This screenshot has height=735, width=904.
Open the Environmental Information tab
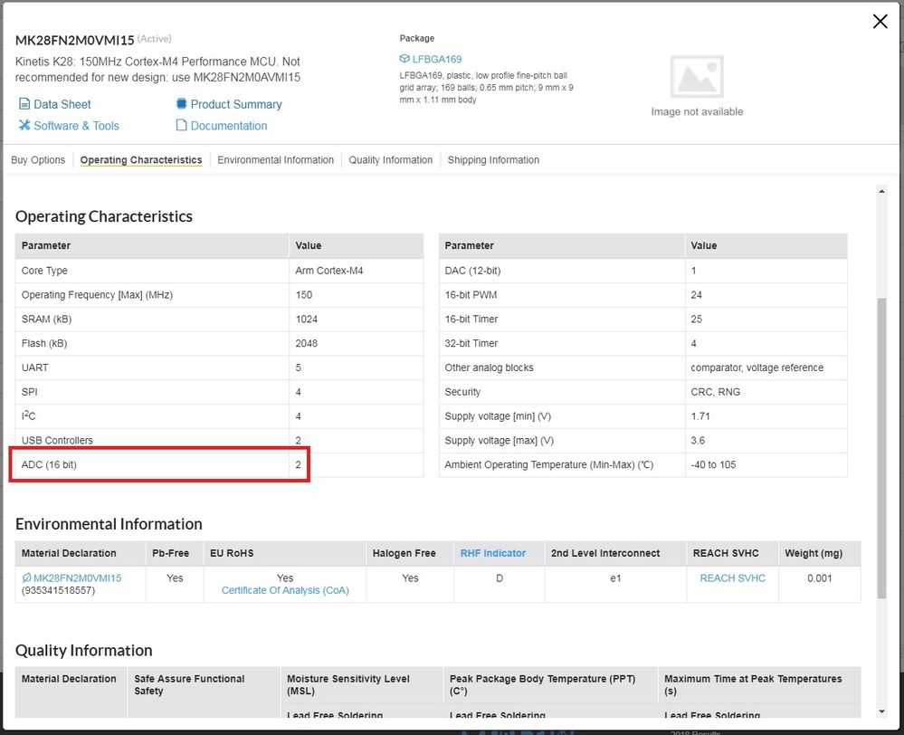[x=276, y=160]
